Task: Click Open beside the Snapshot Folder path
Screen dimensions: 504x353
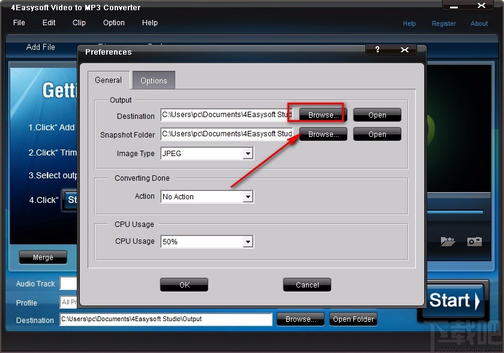Action: [x=377, y=134]
